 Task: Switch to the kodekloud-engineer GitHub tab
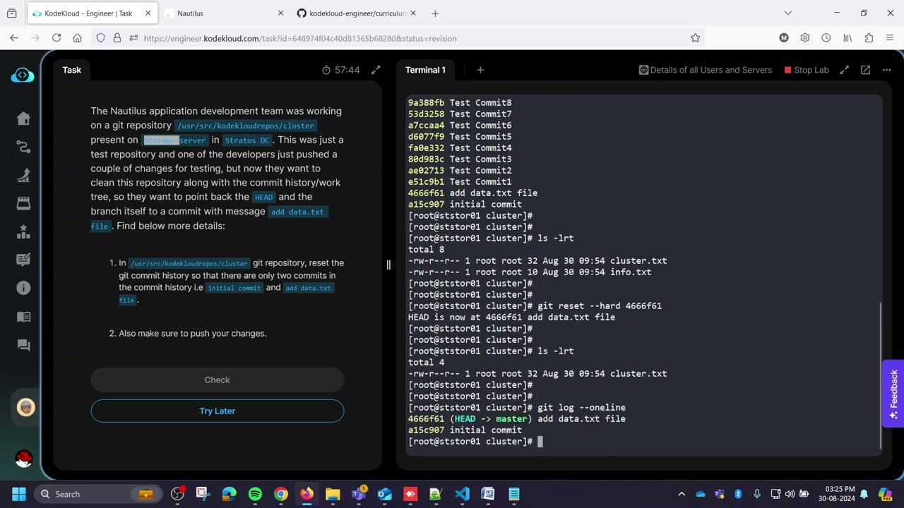click(x=357, y=13)
